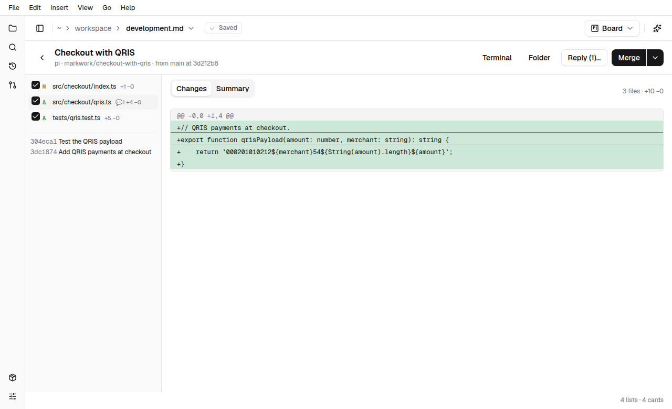This screenshot has width=672, height=409.
Task: Switch to the Summary tab
Action: point(233,89)
